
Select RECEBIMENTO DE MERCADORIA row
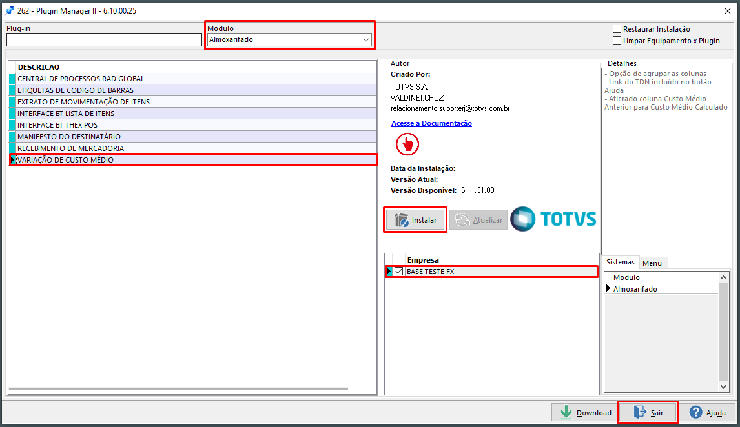[193, 148]
